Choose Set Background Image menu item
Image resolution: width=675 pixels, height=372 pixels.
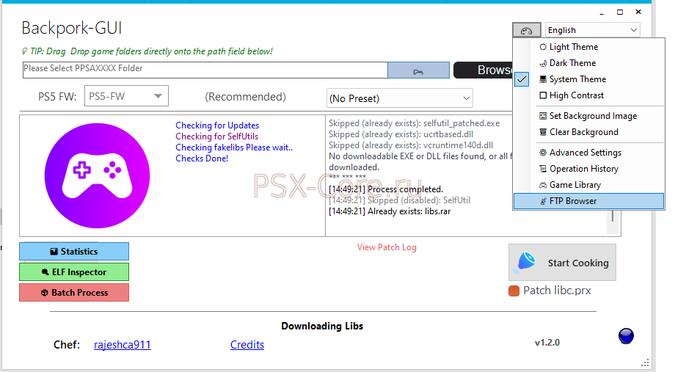[592, 116]
